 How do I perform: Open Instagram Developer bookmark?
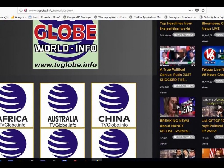click(180, 17)
